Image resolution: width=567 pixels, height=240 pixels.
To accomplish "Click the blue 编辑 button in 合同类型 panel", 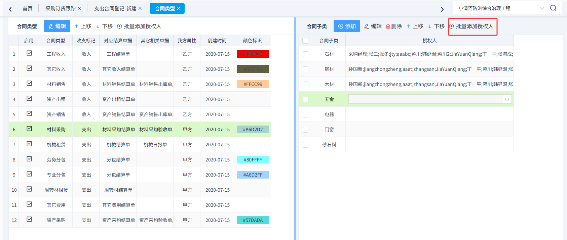I will [57, 26].
